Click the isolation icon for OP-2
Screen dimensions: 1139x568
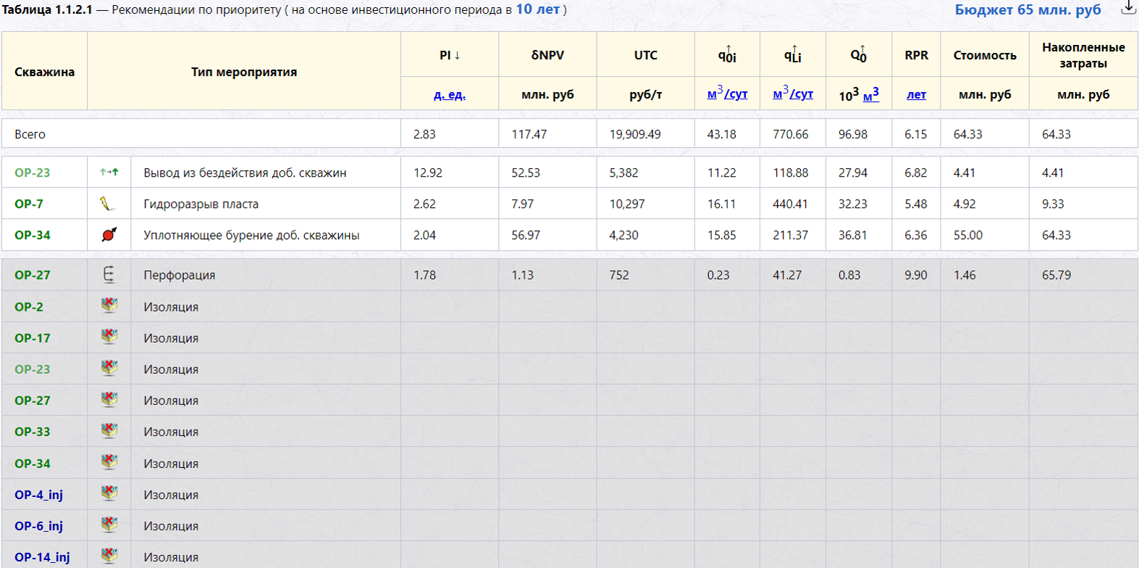point(109,306)
